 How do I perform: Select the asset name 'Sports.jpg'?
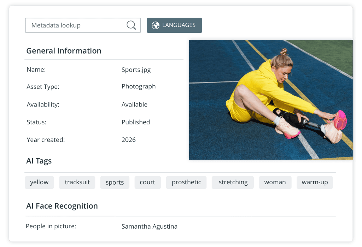[x=136, y=69]
